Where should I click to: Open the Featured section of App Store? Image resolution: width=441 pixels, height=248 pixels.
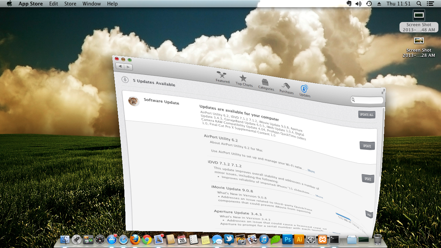[222, 77]
